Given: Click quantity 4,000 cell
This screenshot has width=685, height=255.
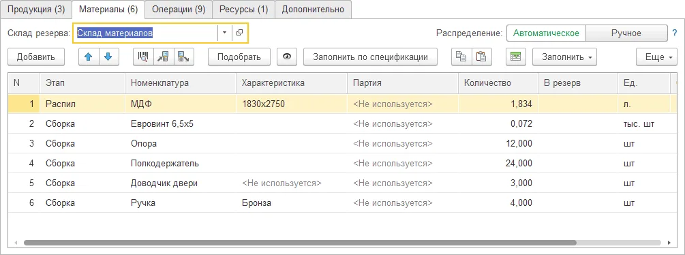Looking at the screenshot, I should [498, 203].
